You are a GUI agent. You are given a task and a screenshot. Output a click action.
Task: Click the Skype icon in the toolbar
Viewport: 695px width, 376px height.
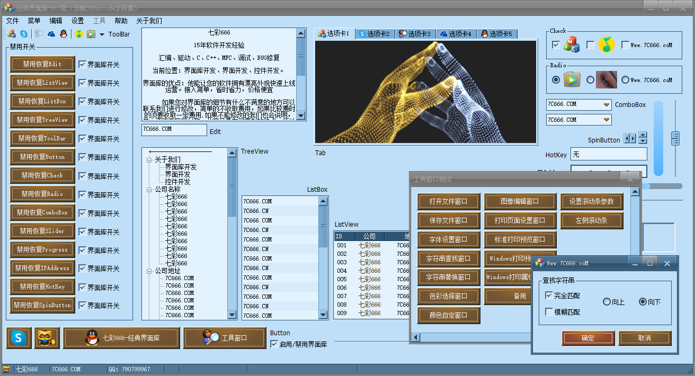tap(24, 34)
